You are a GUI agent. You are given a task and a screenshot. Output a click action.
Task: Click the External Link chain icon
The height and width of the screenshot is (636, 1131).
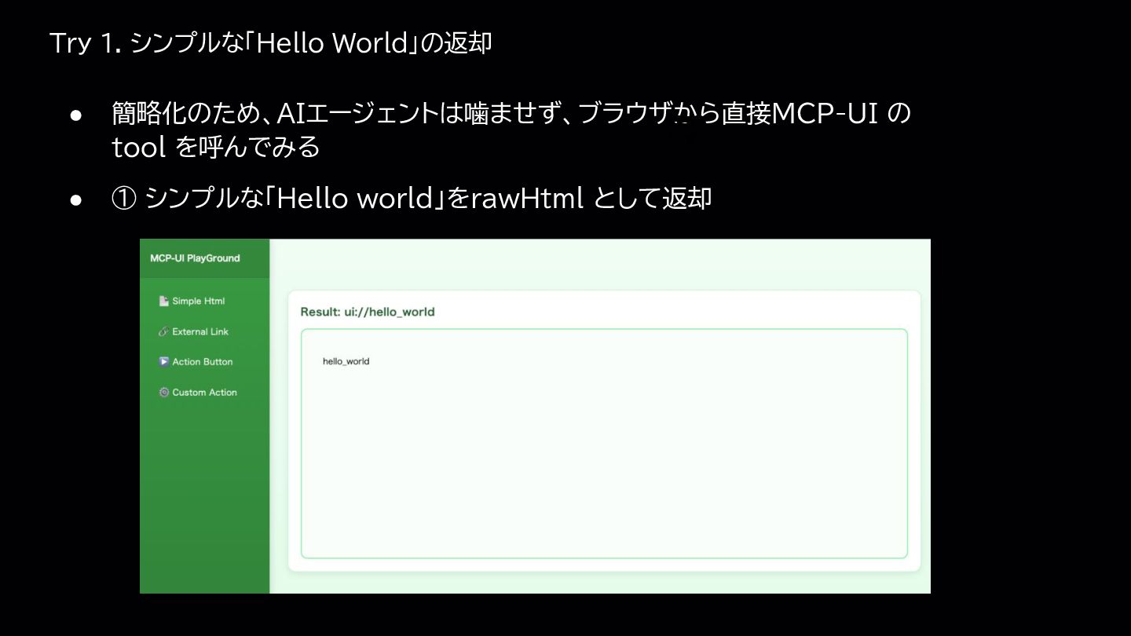(164, 331)
